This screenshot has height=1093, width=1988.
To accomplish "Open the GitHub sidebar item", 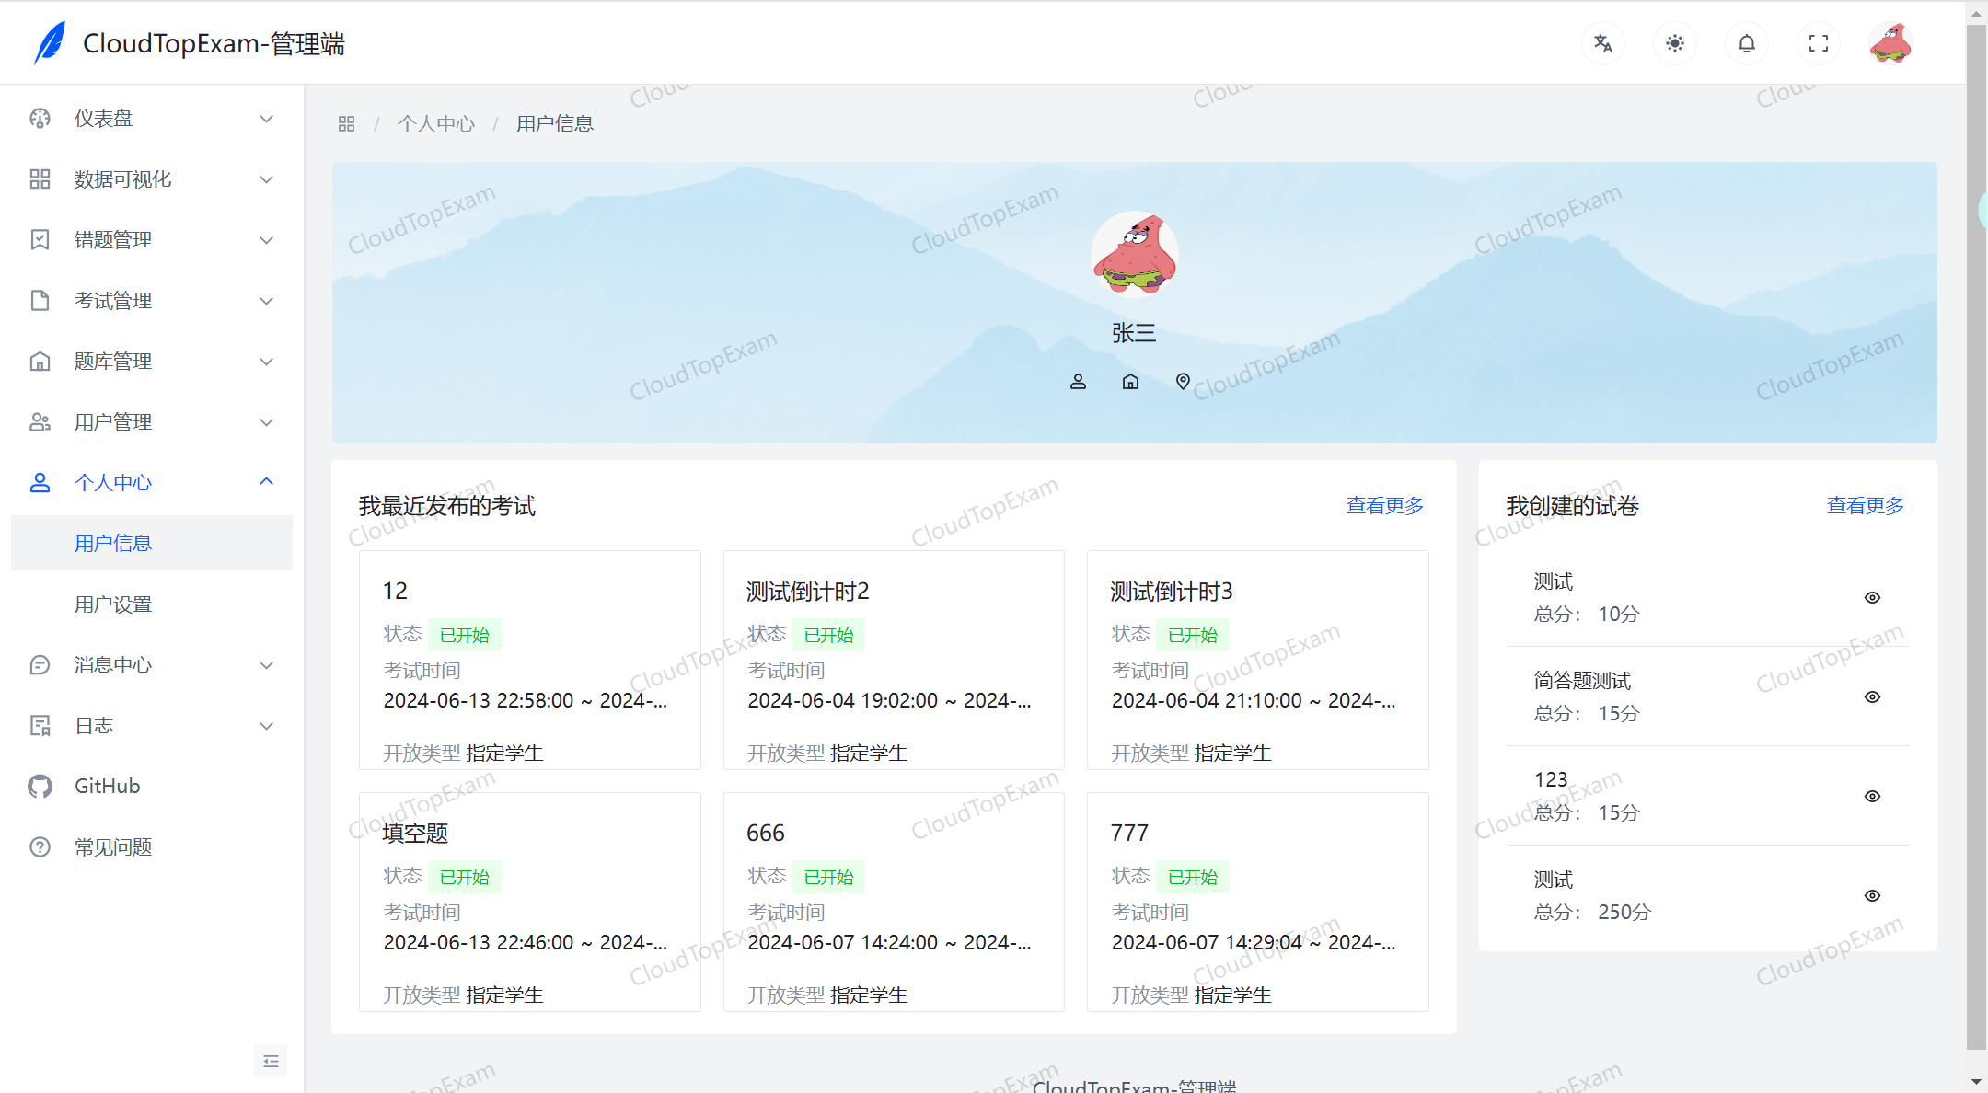I will pyautogui.click(x=106, y=786).
